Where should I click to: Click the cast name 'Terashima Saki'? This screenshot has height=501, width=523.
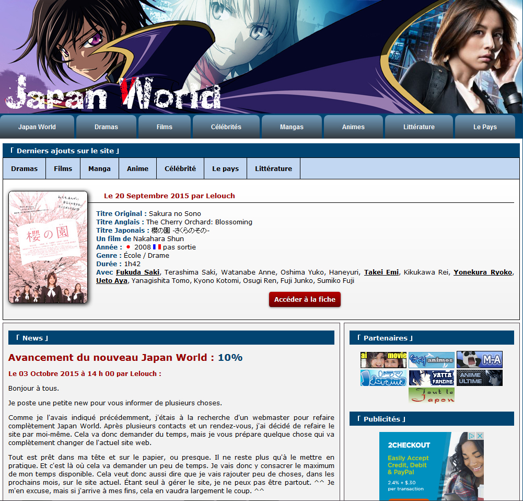pyautogui.click(x=191, y=272)
